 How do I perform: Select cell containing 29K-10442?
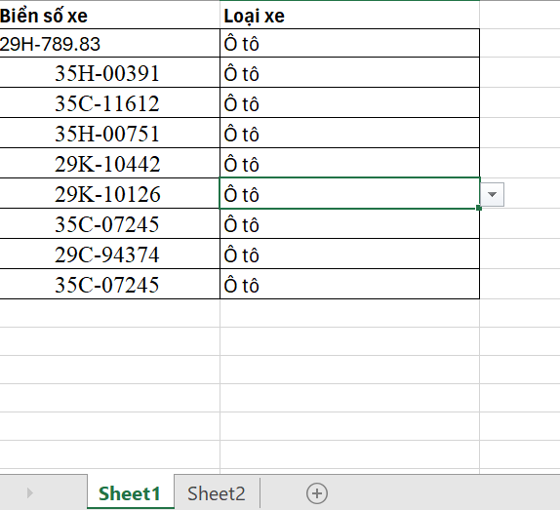(109, 163)
